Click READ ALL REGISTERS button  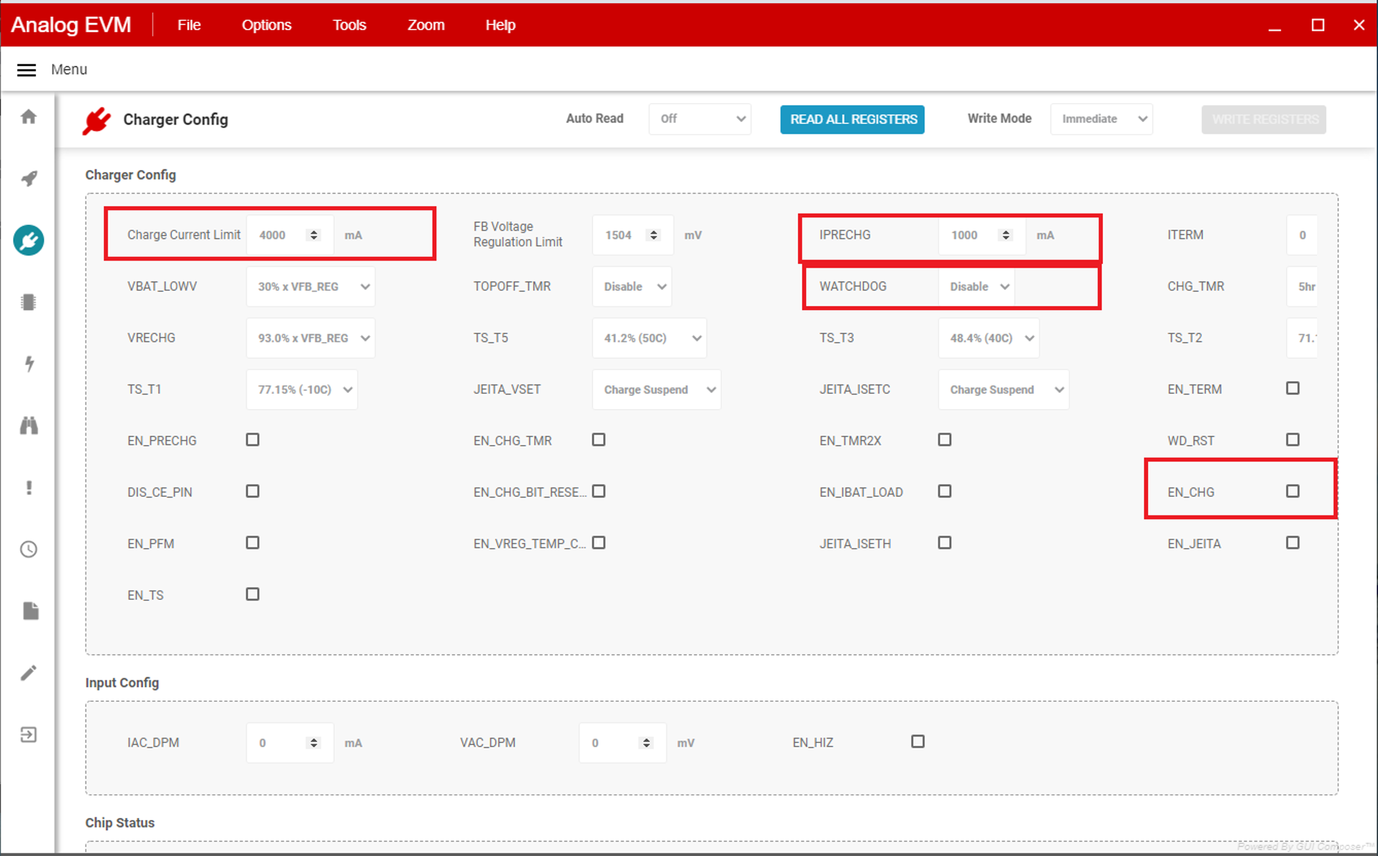pyautogui.click(x=852, y=119)
